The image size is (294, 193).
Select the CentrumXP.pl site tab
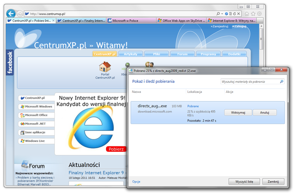pos(105,54)
